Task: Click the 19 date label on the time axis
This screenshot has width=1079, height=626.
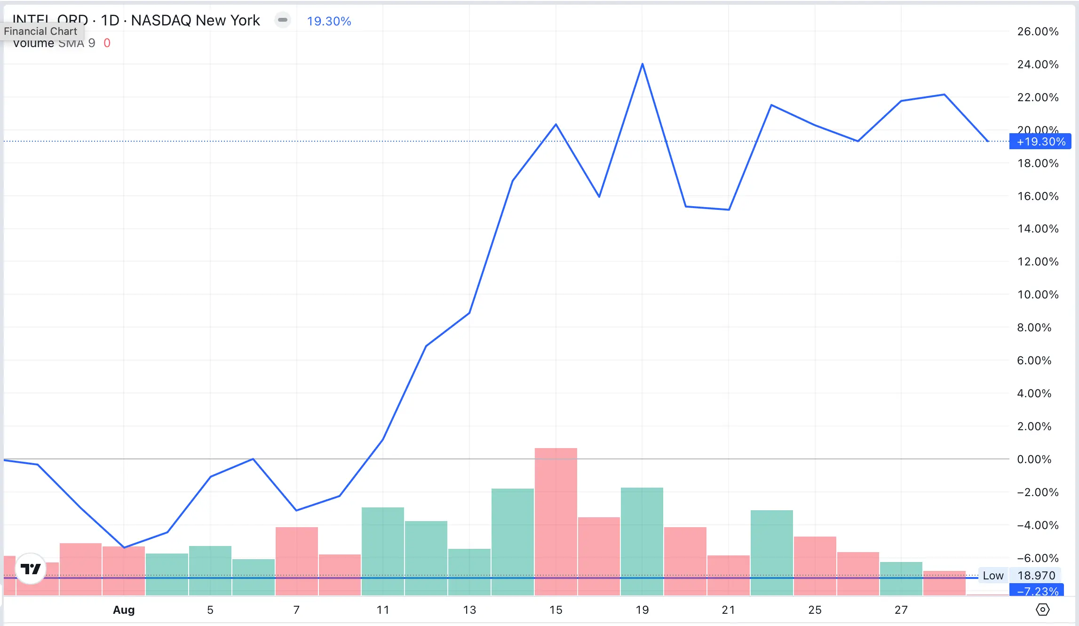Action: pos(643,610)
